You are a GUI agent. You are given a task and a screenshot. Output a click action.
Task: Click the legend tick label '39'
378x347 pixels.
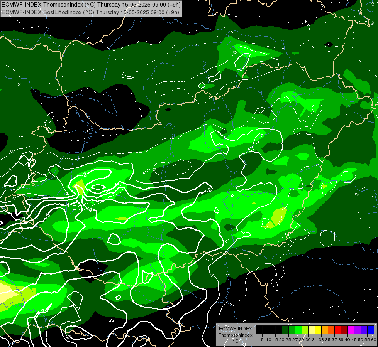click(x=341, y=340)
